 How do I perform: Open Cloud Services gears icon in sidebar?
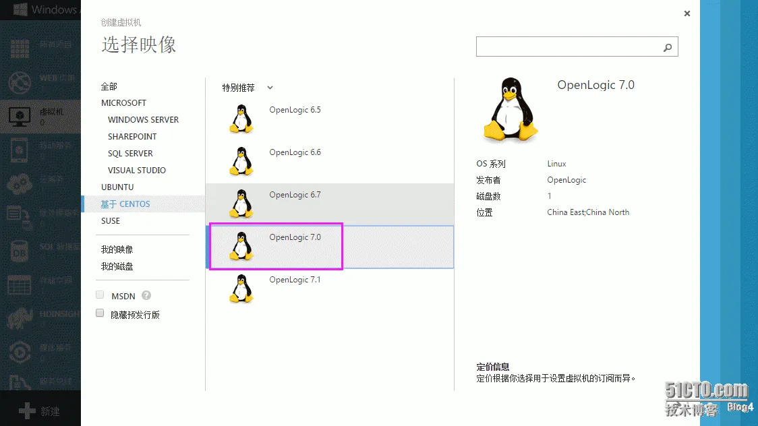tap(20, 184)
